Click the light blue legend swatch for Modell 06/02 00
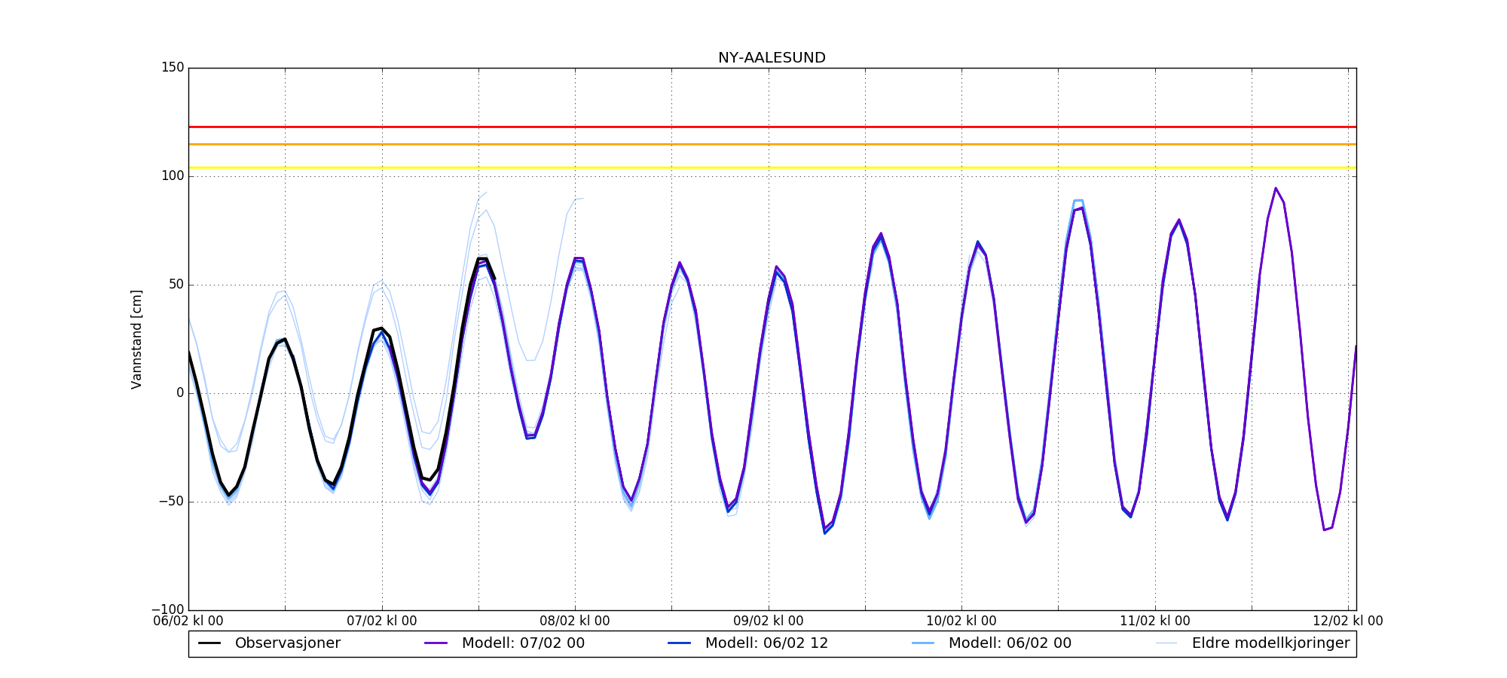 coord(923,643)
